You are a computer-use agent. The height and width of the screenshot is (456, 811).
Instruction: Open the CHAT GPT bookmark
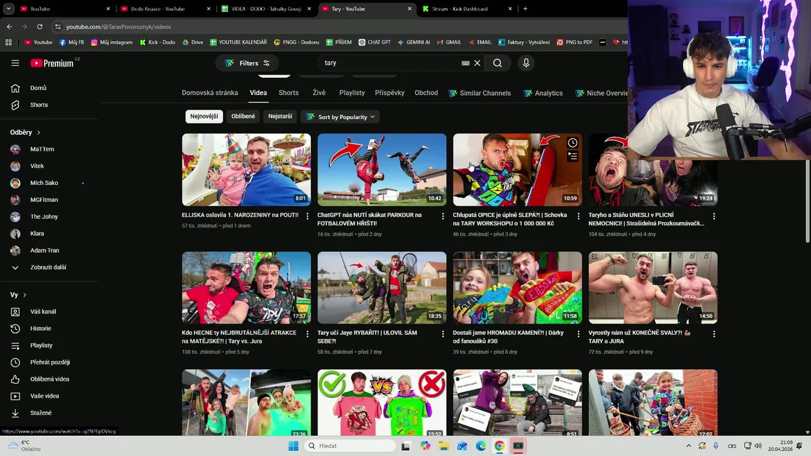374,42
